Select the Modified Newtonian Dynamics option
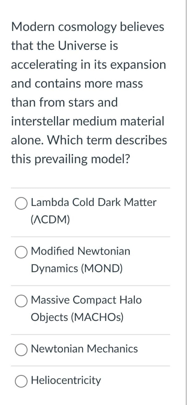 click(21, 252)
